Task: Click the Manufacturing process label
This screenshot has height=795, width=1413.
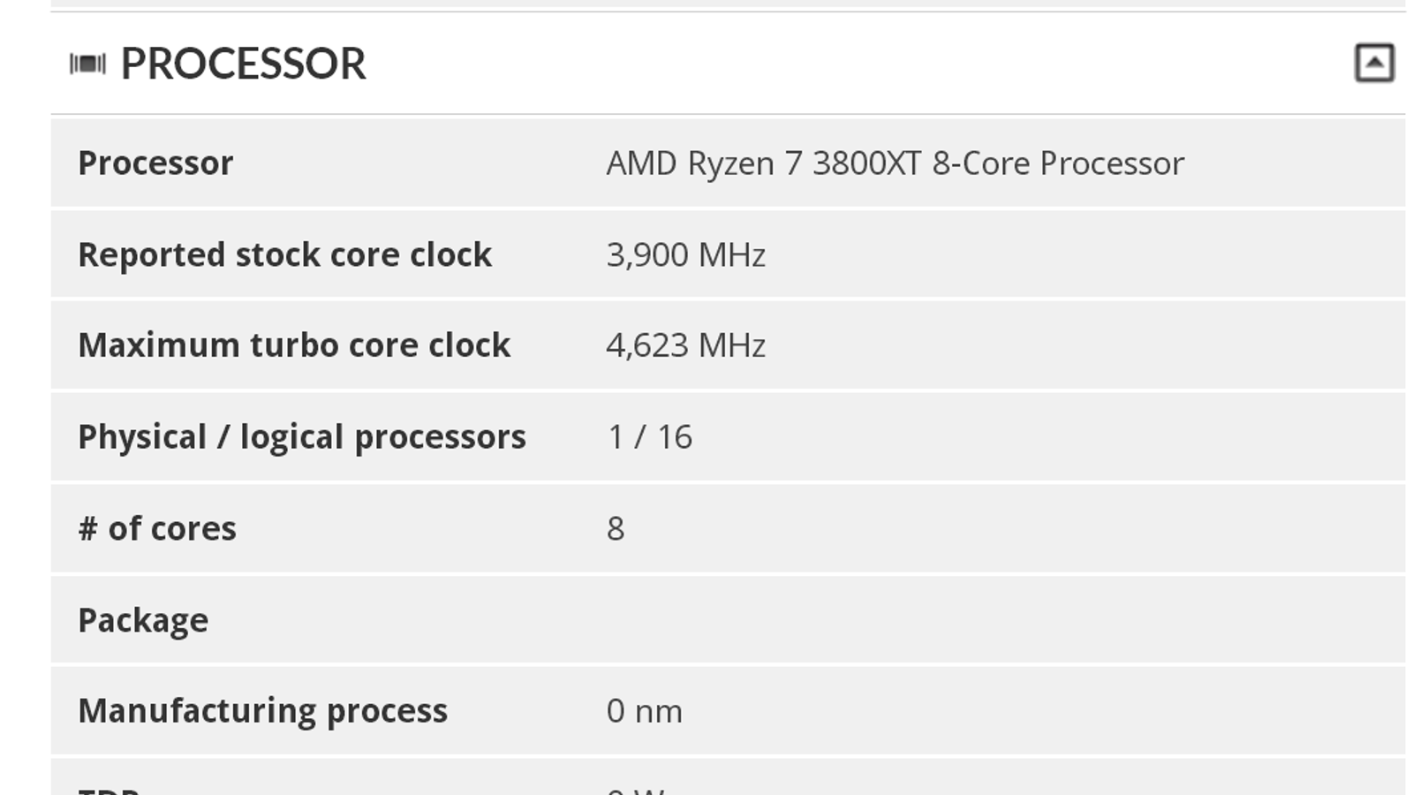Action: pyautogui.click(x=262, y=711)
